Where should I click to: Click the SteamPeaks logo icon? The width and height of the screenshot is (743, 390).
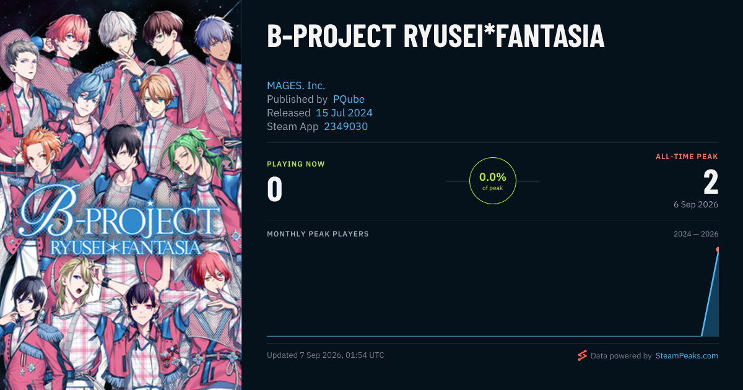(582, 355)
